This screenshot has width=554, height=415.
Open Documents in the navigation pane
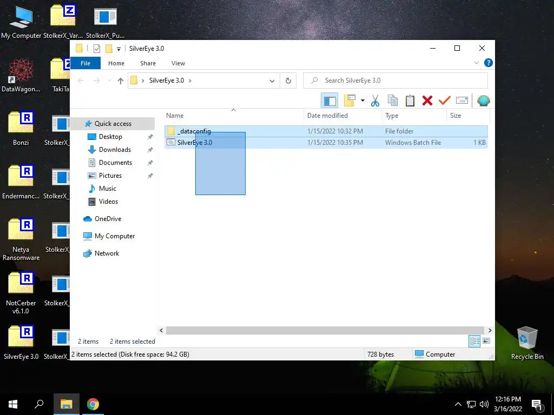(x=115, y=163)
